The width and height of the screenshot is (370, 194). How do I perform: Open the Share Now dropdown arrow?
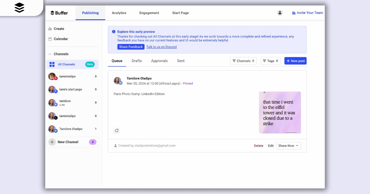(x=297, y=146)
